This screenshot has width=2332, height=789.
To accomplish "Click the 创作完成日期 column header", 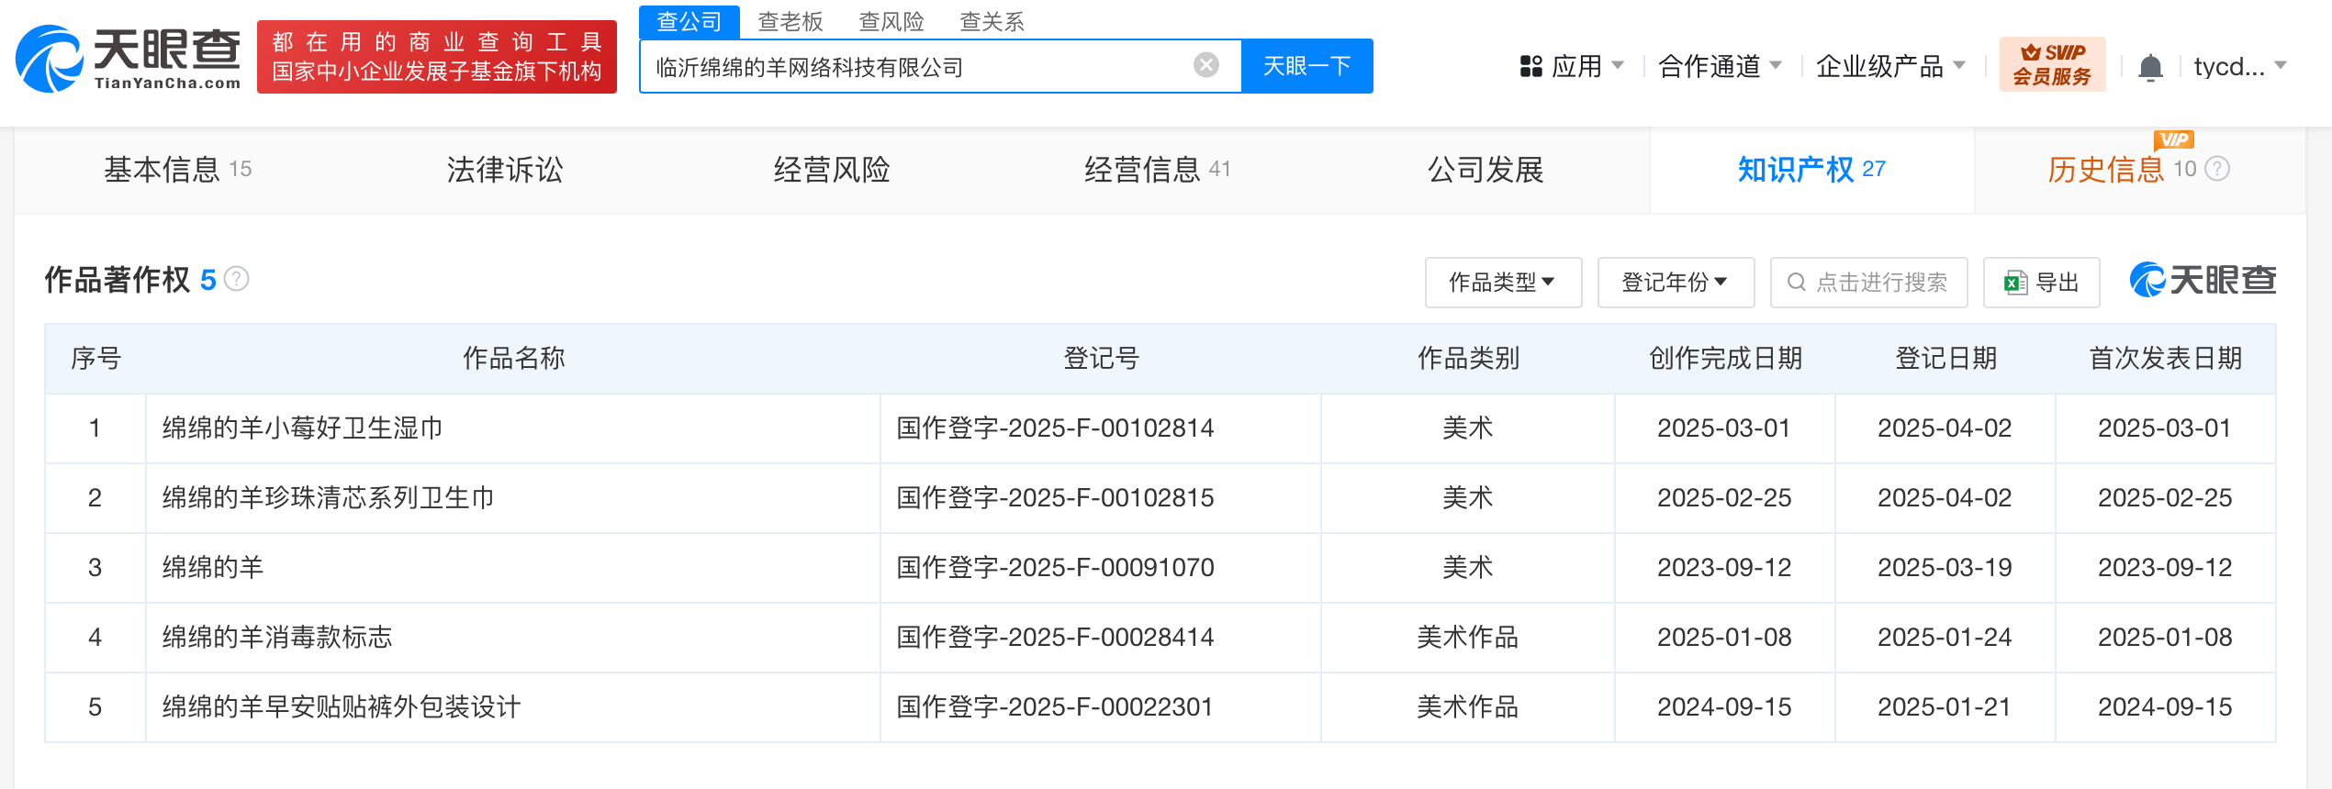I will point(1725,358).
